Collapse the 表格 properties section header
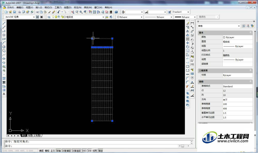258x153 pixels. (x=251, y=81)
